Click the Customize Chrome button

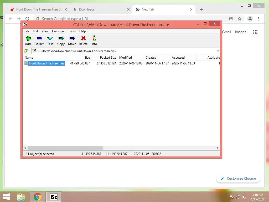(x=238, y=179)
